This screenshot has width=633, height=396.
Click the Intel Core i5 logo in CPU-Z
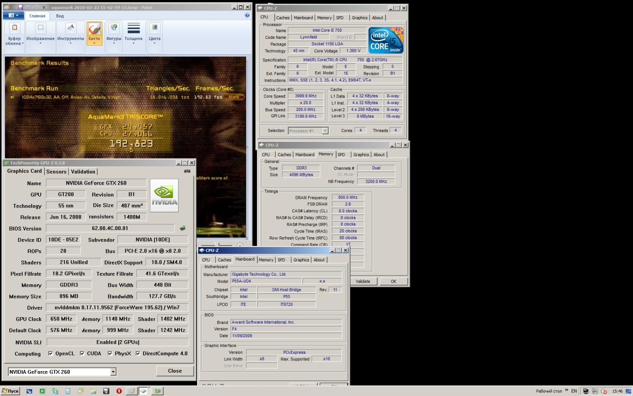coord(386,40)
